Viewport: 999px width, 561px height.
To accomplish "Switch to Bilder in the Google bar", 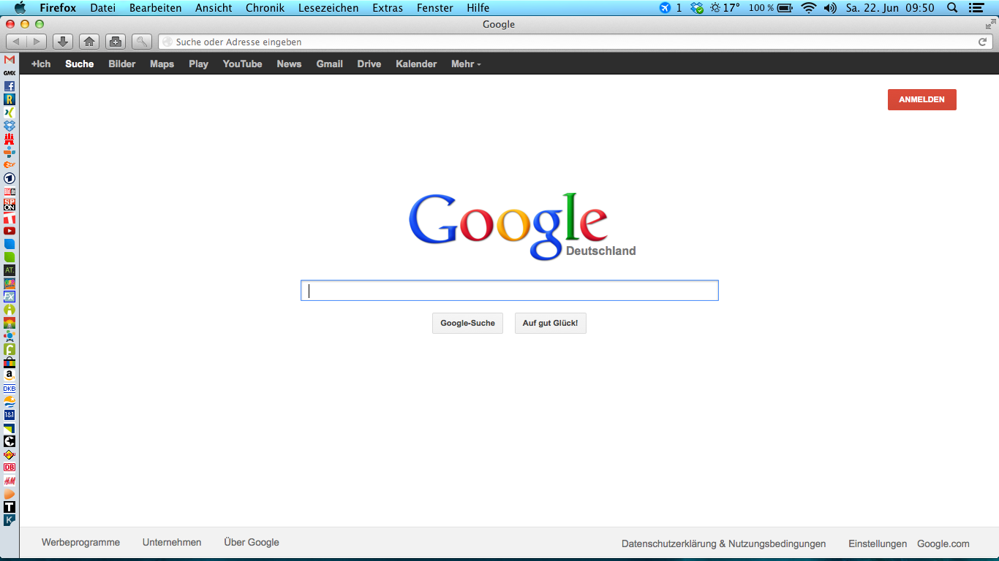I will pyautogui.click(x=122, y=64).
